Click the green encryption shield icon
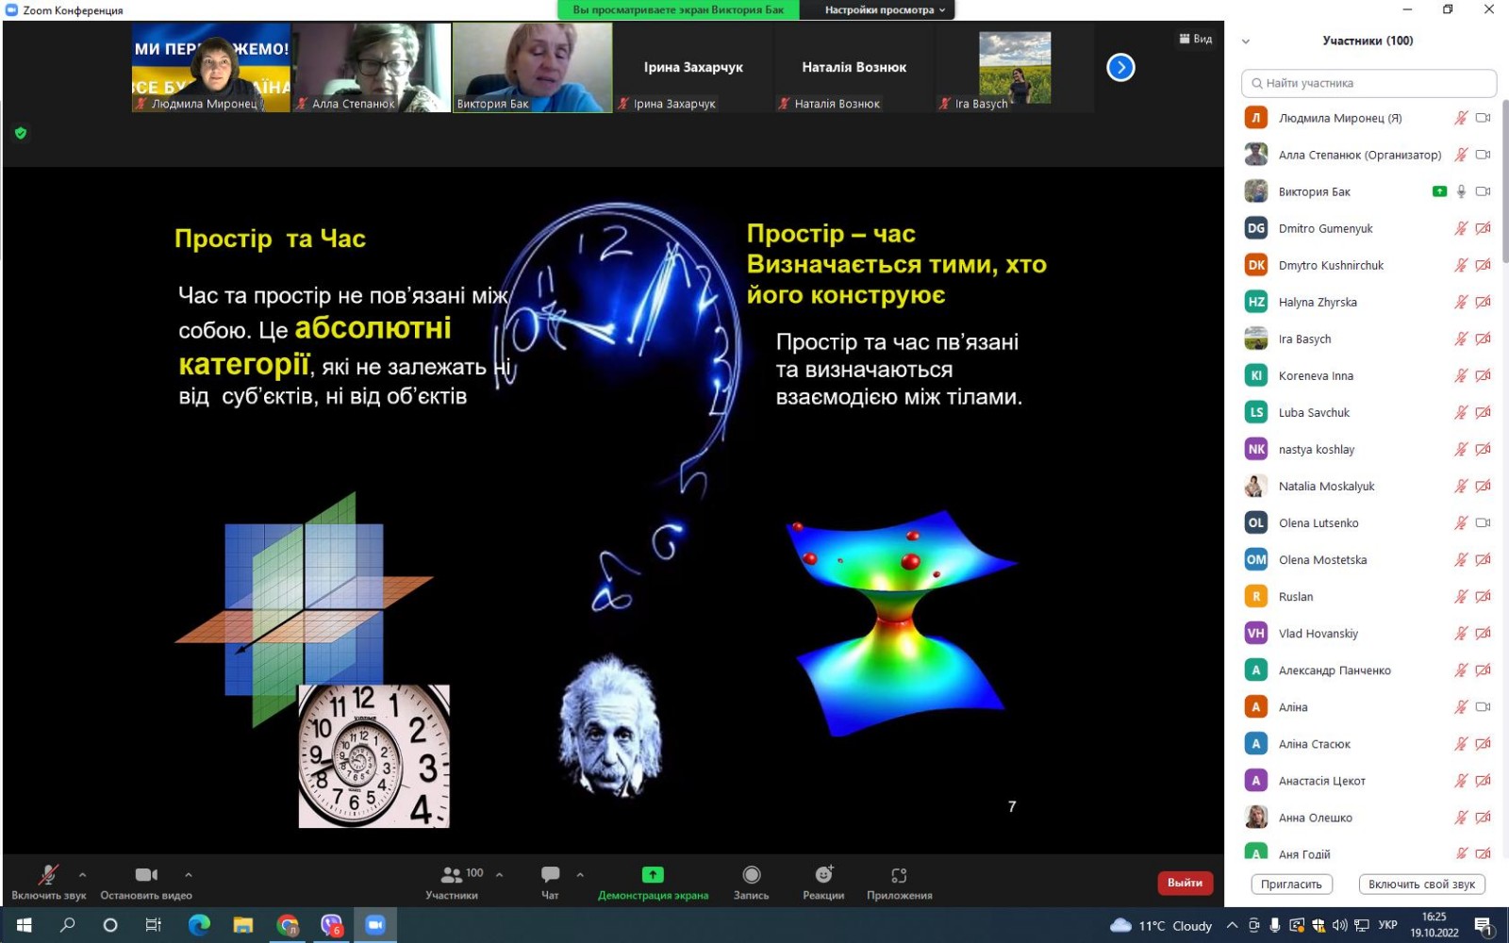 (21, 133)
